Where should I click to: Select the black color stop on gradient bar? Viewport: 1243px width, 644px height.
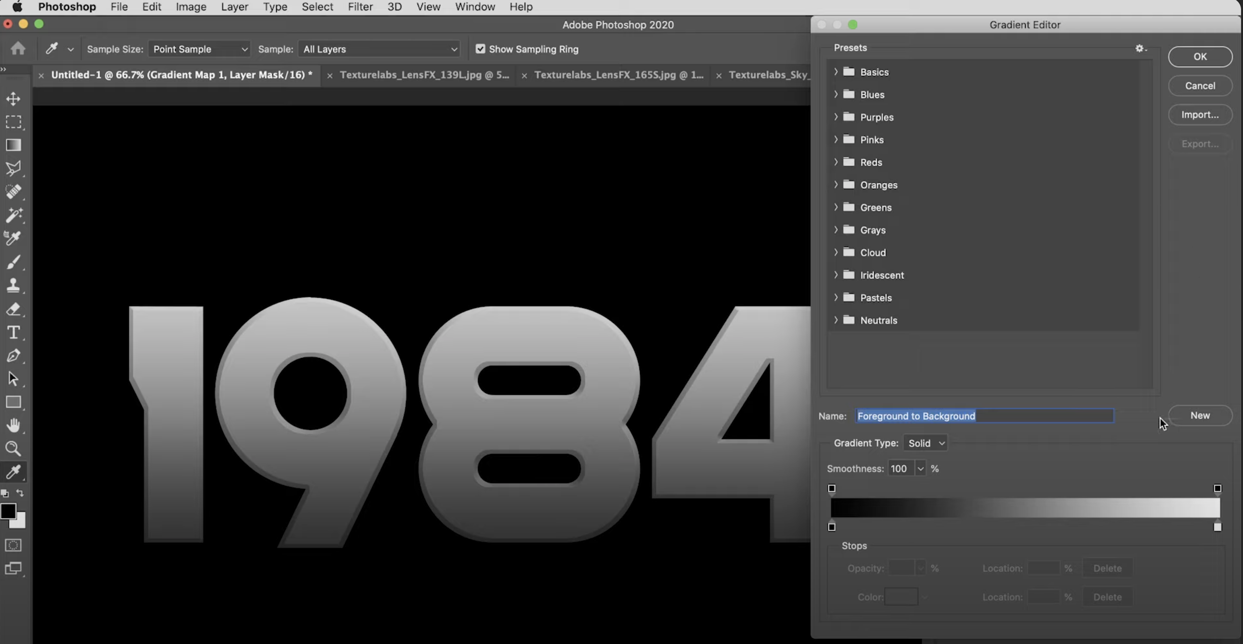pyautogui.click(x=831, y=527)
